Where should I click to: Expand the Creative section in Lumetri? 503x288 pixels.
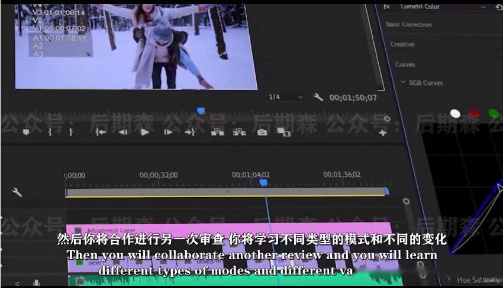tap(402, 44)
